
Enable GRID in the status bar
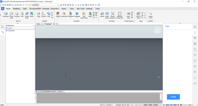(x=136, y=105)
